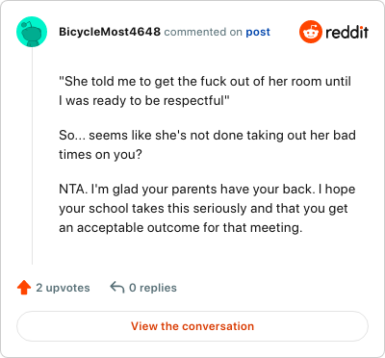Viewport: 385px width, 358px height.
Task: Click the teal Snoo avatar of BicycleMost4648
Action: point(32,32)
